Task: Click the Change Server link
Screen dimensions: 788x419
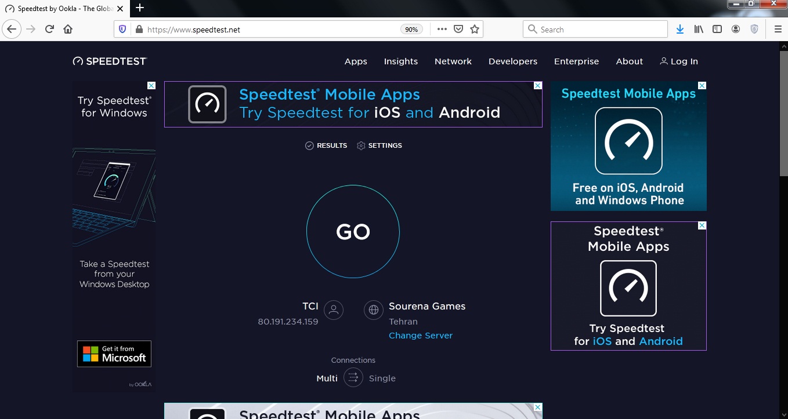Action: pyautogui.click(x=420, y=336)
